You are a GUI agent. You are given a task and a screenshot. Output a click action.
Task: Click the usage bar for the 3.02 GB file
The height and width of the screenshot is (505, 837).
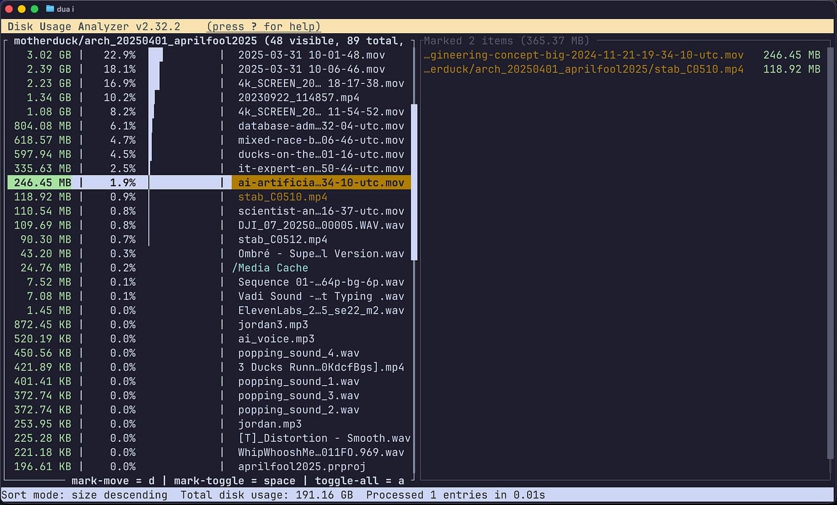point(156,55)
